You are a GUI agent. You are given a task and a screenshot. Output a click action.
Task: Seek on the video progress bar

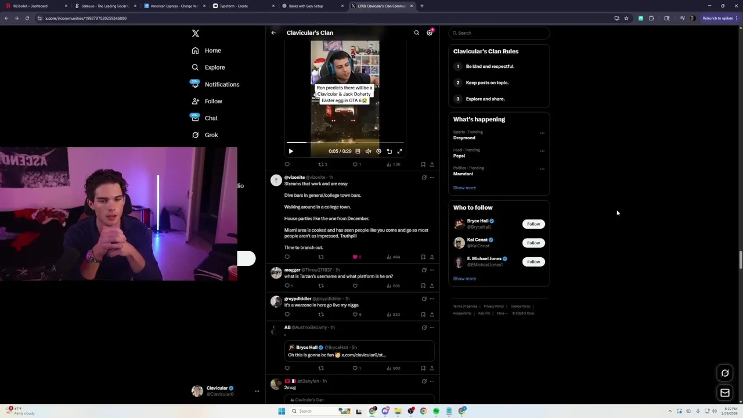tap(345, 142)
